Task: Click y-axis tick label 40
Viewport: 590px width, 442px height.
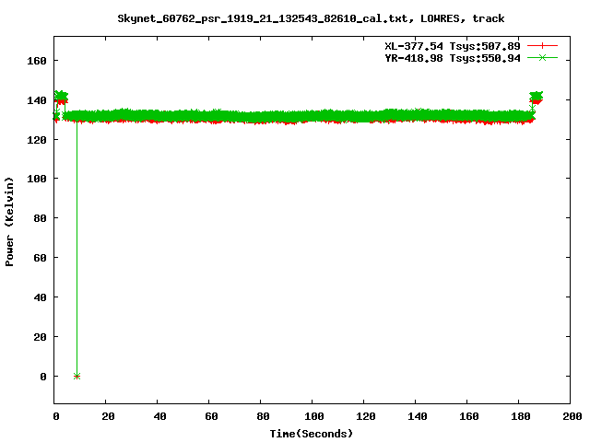Action: coord(40,297)
